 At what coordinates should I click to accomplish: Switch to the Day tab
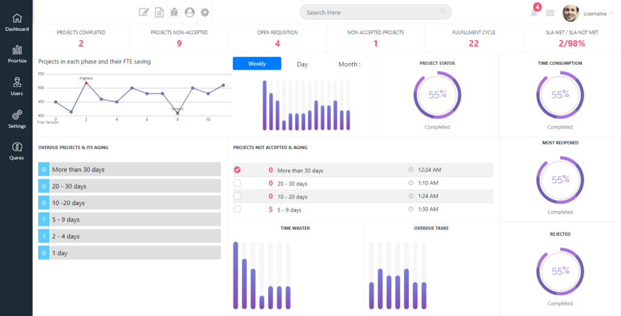[302, 64]
